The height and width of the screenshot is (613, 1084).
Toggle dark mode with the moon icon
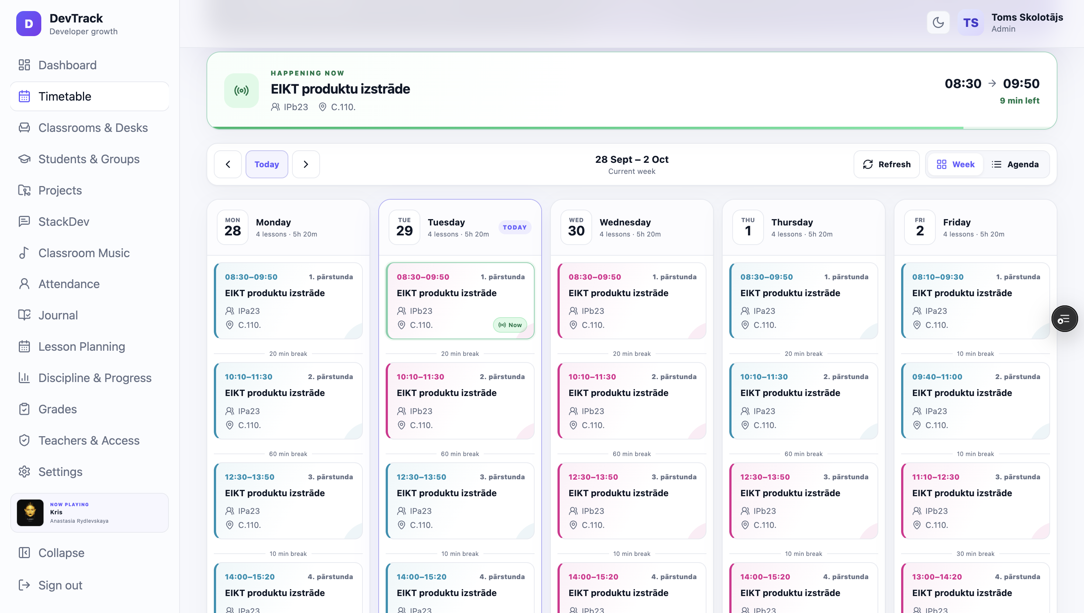pos(938,22)
